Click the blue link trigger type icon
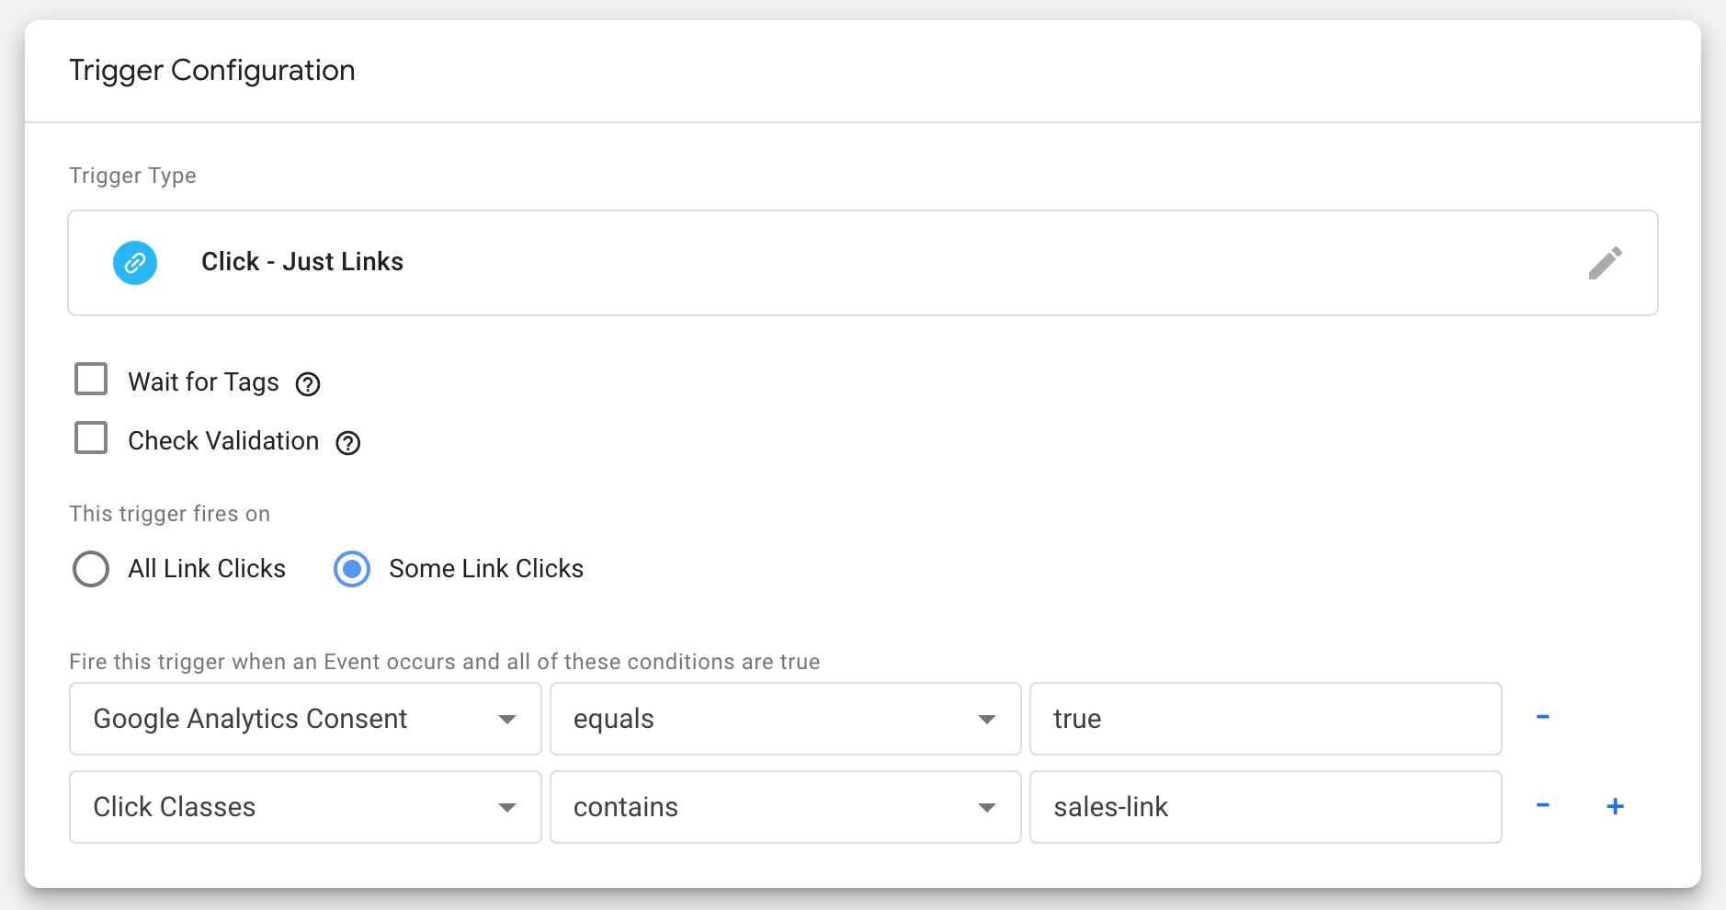The image size is (1726, 910). 135,263
